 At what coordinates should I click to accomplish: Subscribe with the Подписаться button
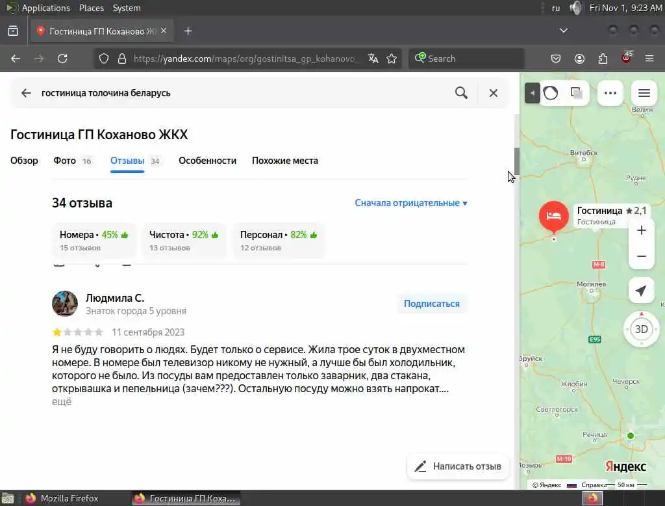(432, 304)
